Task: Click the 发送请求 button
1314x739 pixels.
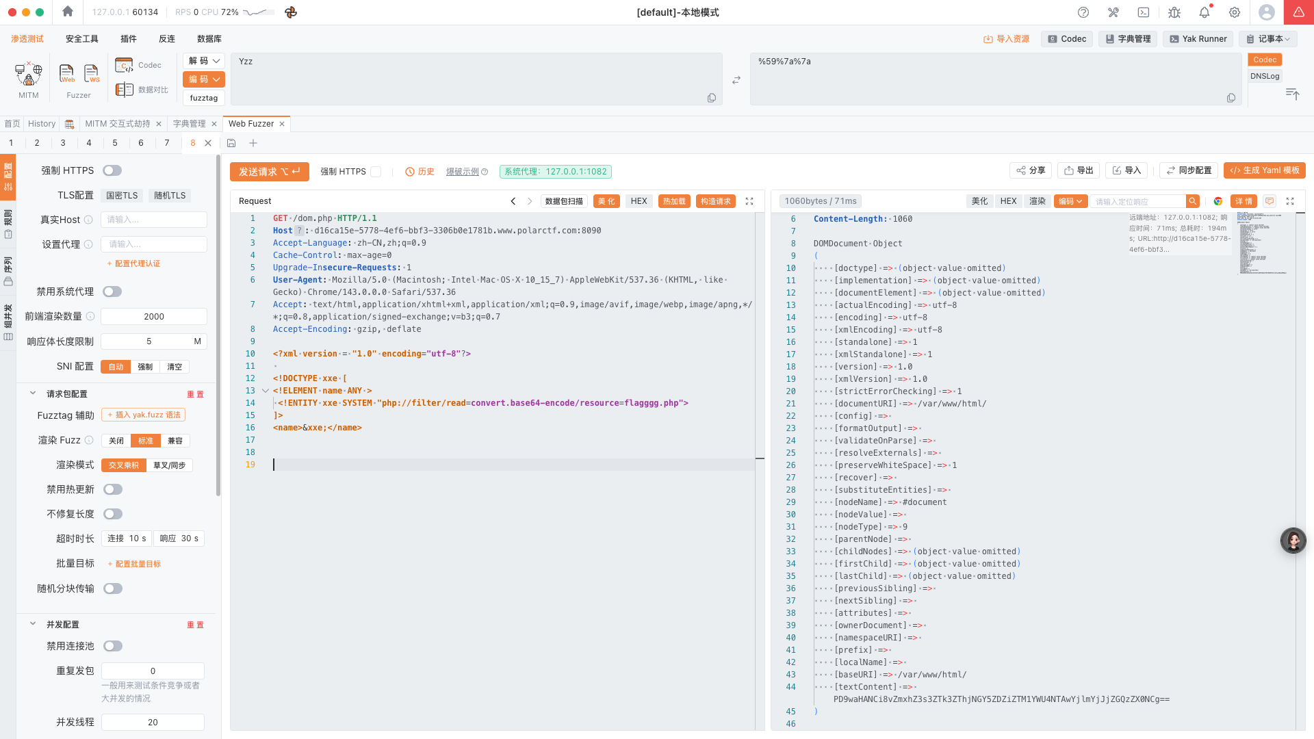Action: (270, 172)
